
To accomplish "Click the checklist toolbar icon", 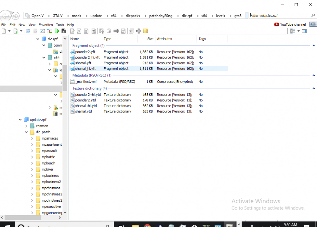I will [42, 31].
